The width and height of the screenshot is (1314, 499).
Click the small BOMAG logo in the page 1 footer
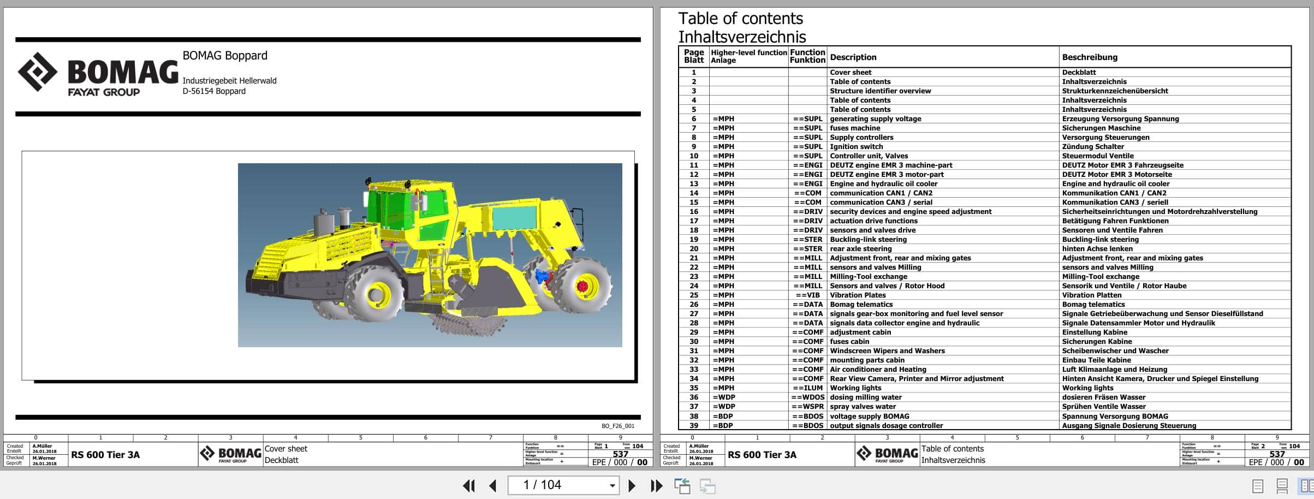coord(230,454)
